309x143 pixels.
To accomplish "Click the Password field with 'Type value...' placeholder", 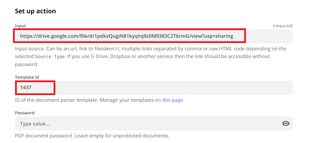I will 147,123.
